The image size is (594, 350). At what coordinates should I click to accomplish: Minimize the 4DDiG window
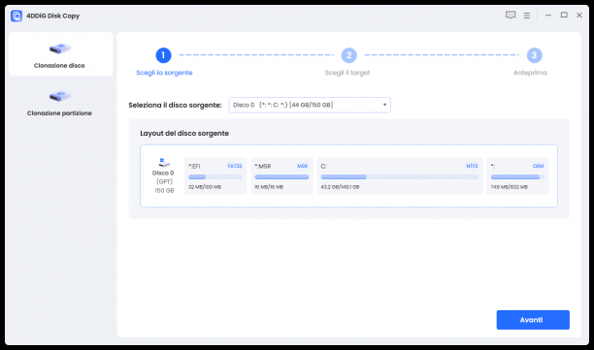[x=548, y=16]
